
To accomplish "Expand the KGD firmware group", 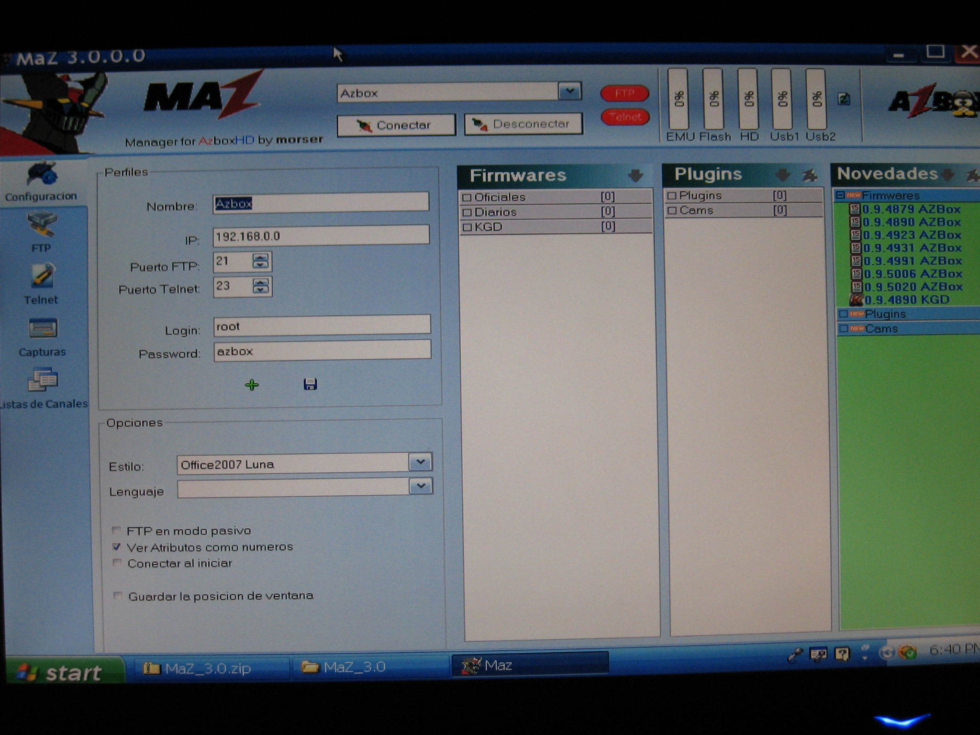I will pos(467,227).
